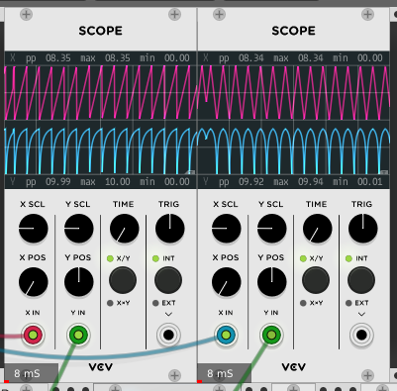This screenshot has width=397, height=391.
Task: Click the INT green LED on left Scope
Action: point(155,258)
